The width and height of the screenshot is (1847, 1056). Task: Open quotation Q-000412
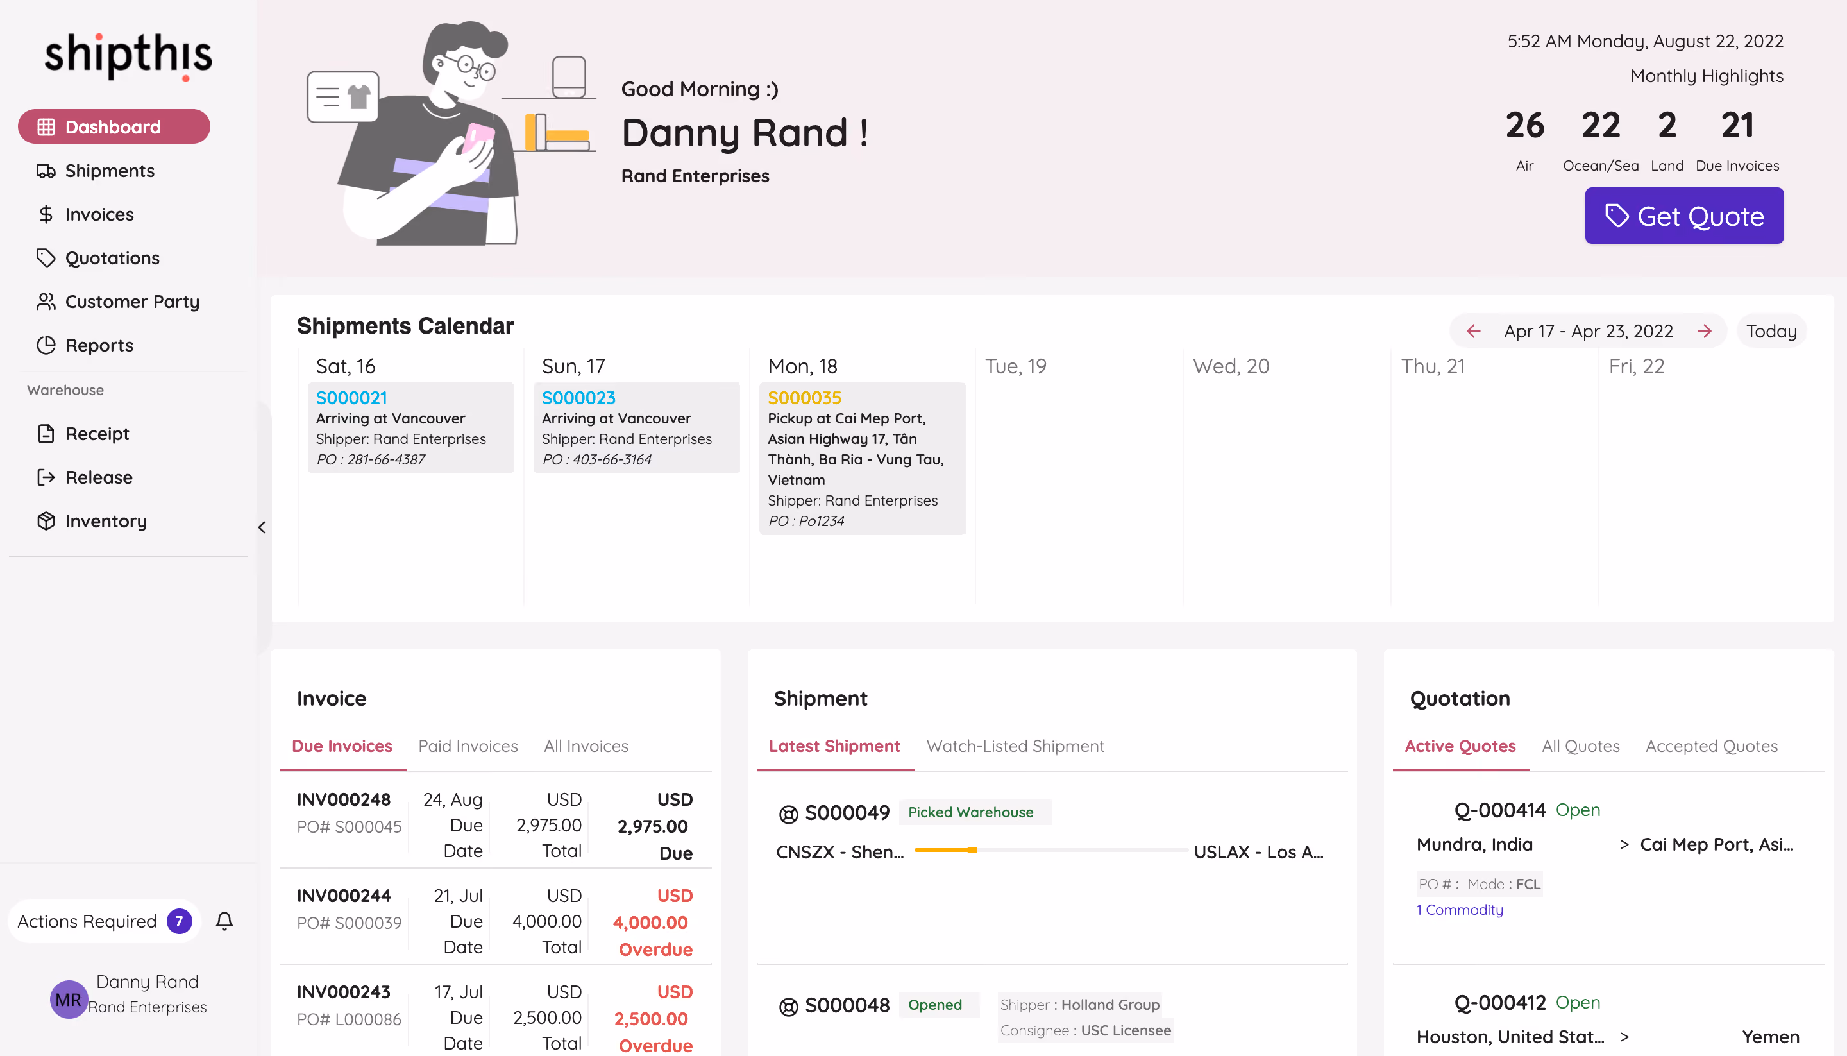[1501, 1003]
